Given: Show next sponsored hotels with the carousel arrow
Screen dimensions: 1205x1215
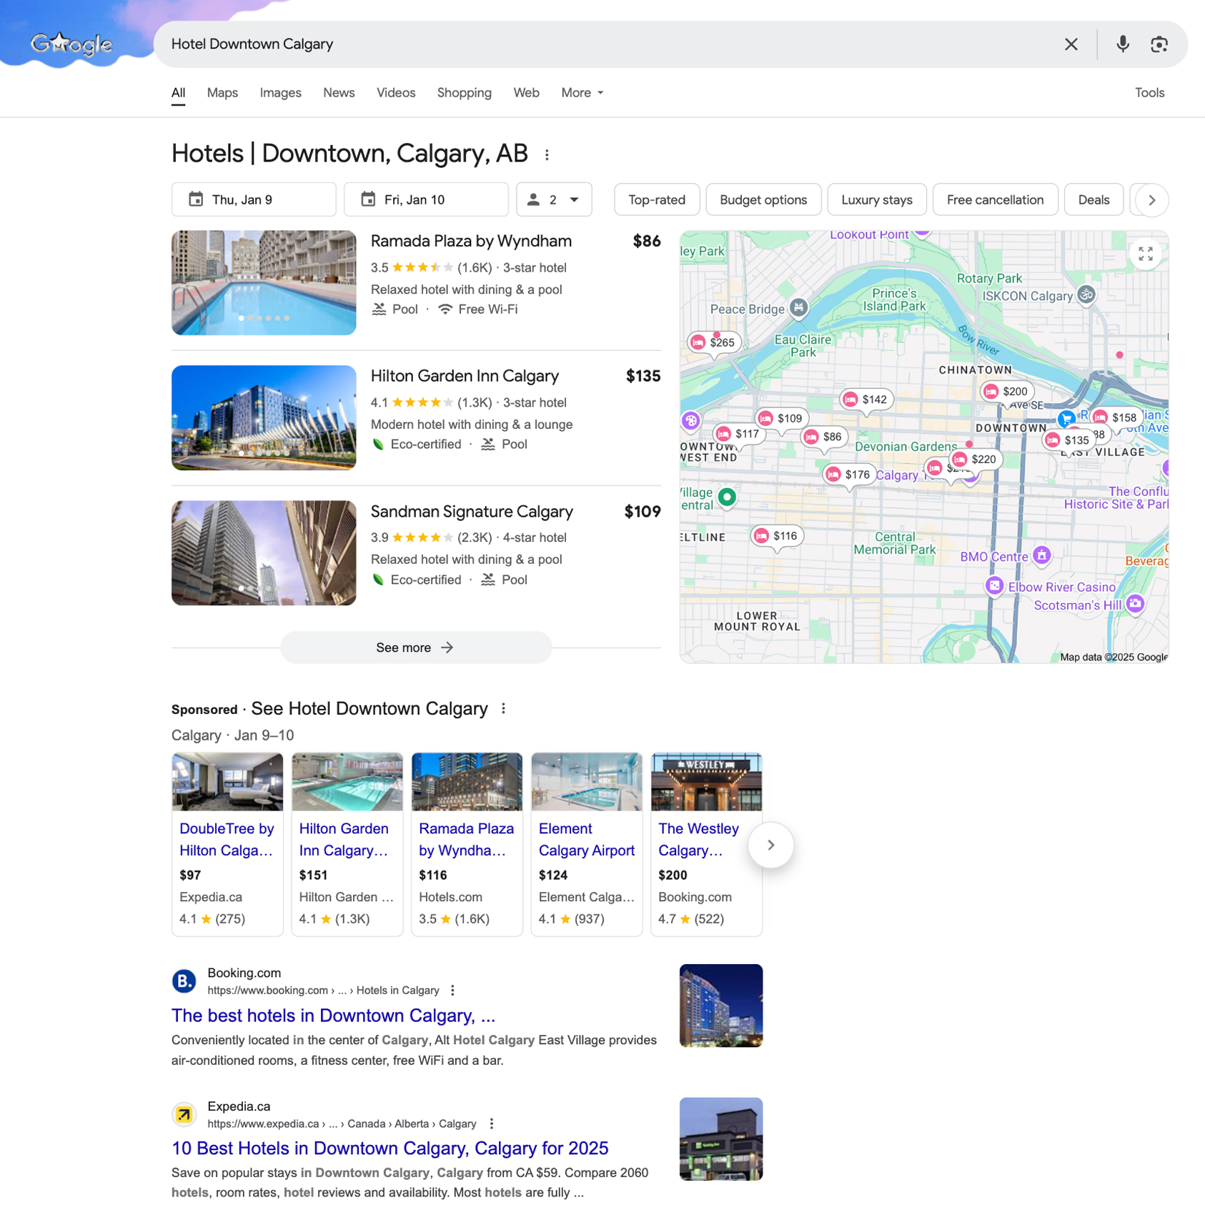Looking at the screenshot, I should pyautogui.click(x=770, y=845).
